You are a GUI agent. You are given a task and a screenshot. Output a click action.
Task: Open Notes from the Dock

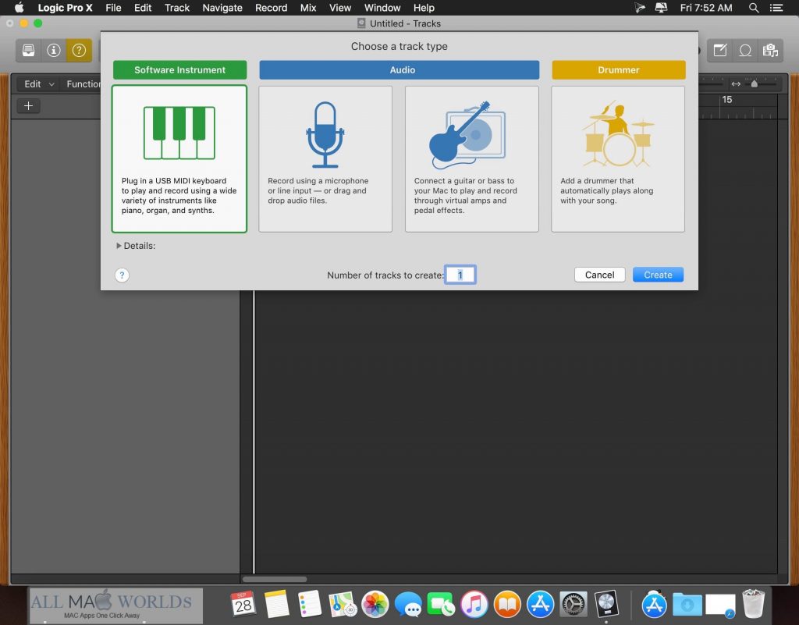coord(277,604)
